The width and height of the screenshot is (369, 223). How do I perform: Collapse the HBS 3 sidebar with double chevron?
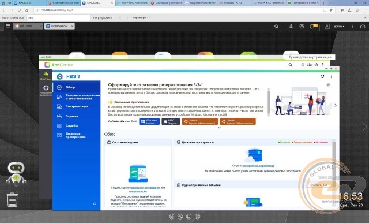point(95,204)
